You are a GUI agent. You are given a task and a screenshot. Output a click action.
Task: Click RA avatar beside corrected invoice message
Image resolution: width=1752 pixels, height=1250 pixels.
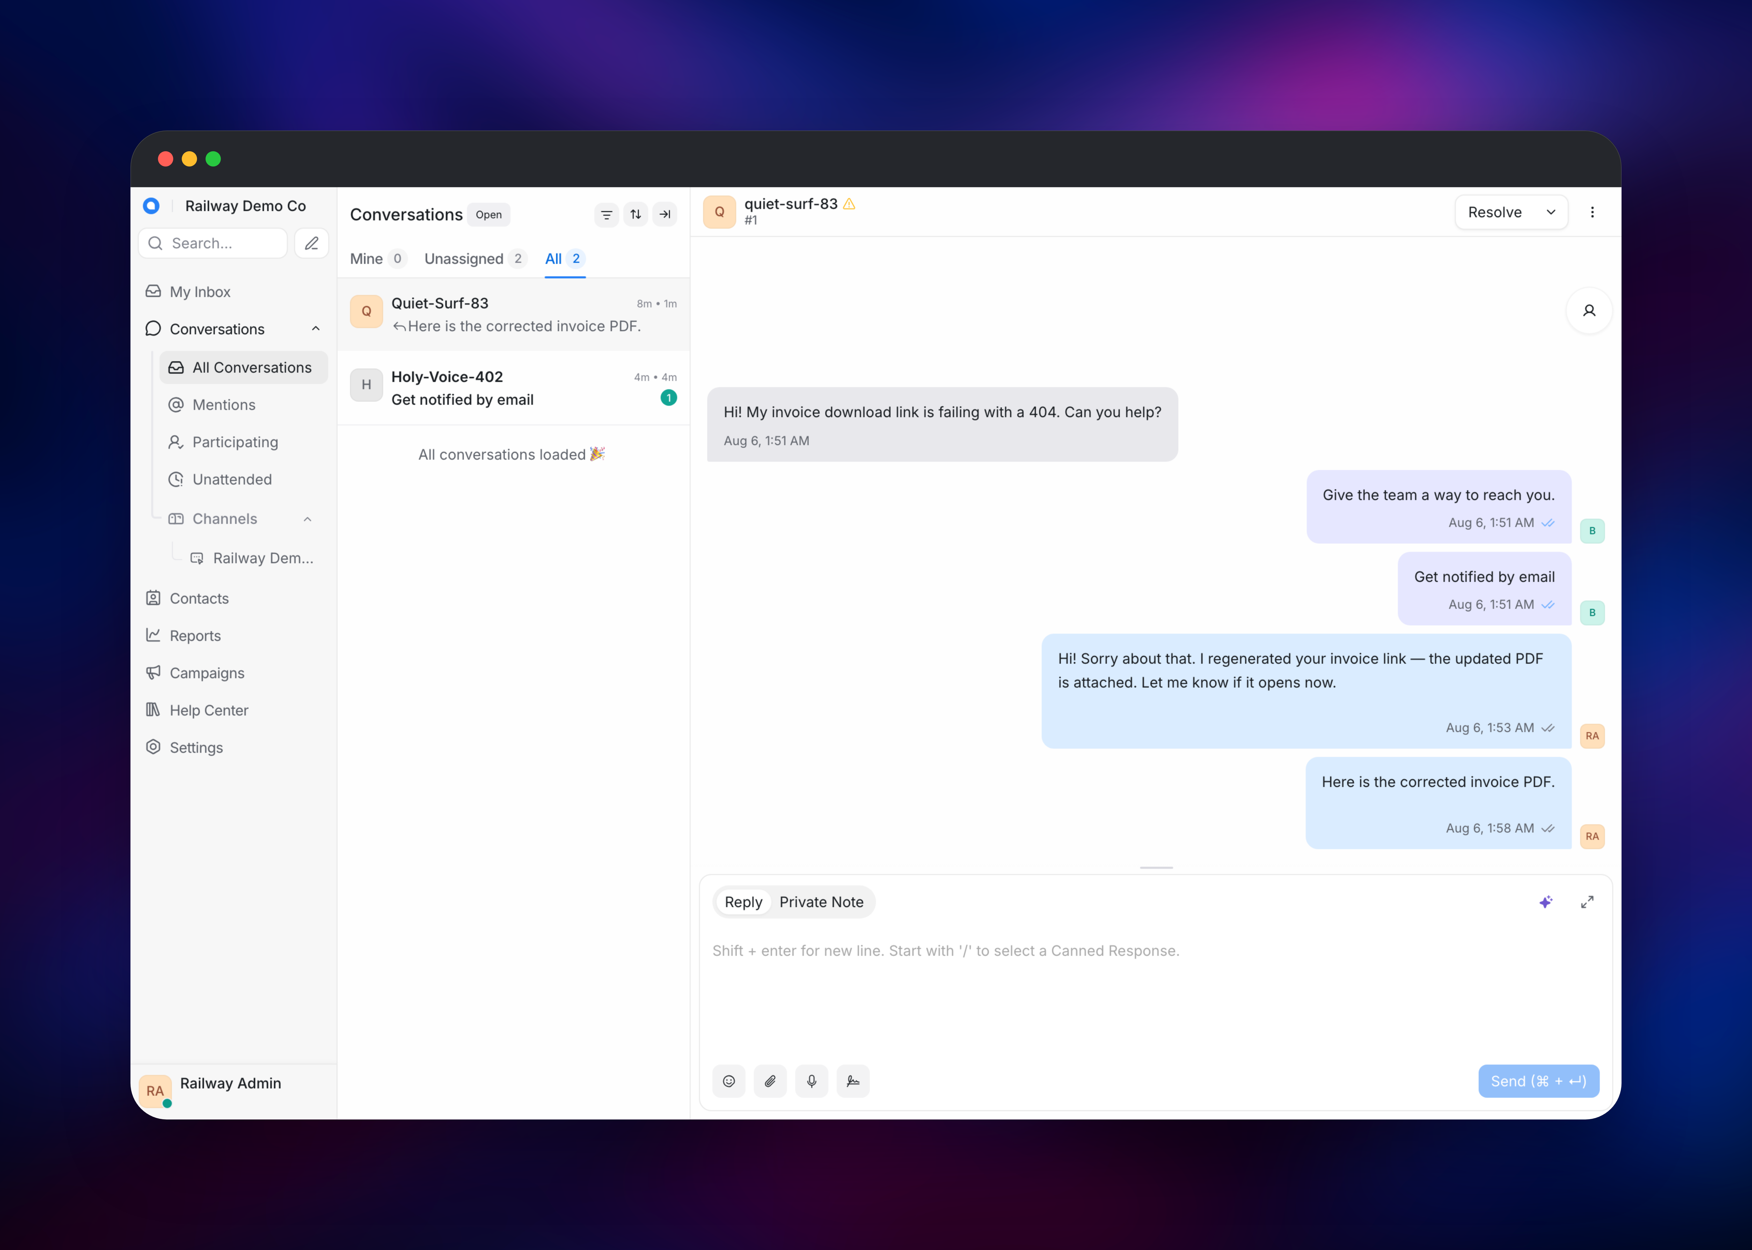pos(1592,837)
